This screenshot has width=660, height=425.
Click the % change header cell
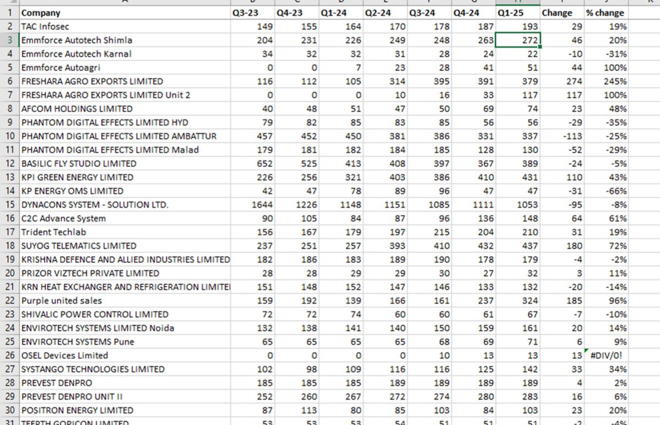[607, 13]
